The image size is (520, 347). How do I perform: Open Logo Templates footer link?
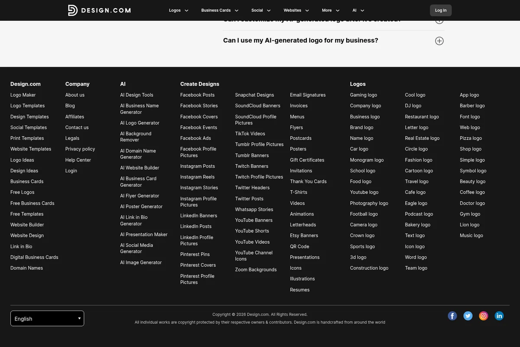[27, 106]
